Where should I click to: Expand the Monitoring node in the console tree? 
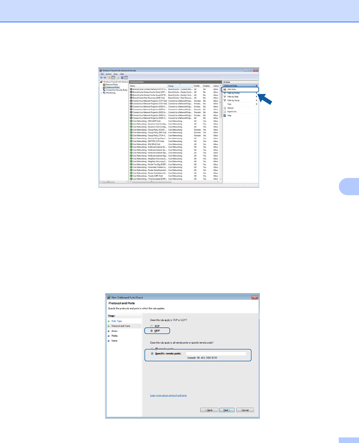pyautogui.click(x=101, y=93)
